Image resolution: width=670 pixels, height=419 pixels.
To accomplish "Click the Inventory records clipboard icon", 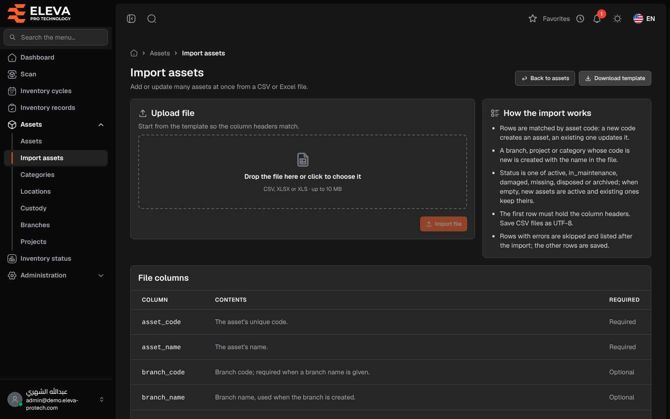I will tap(12, 108).
